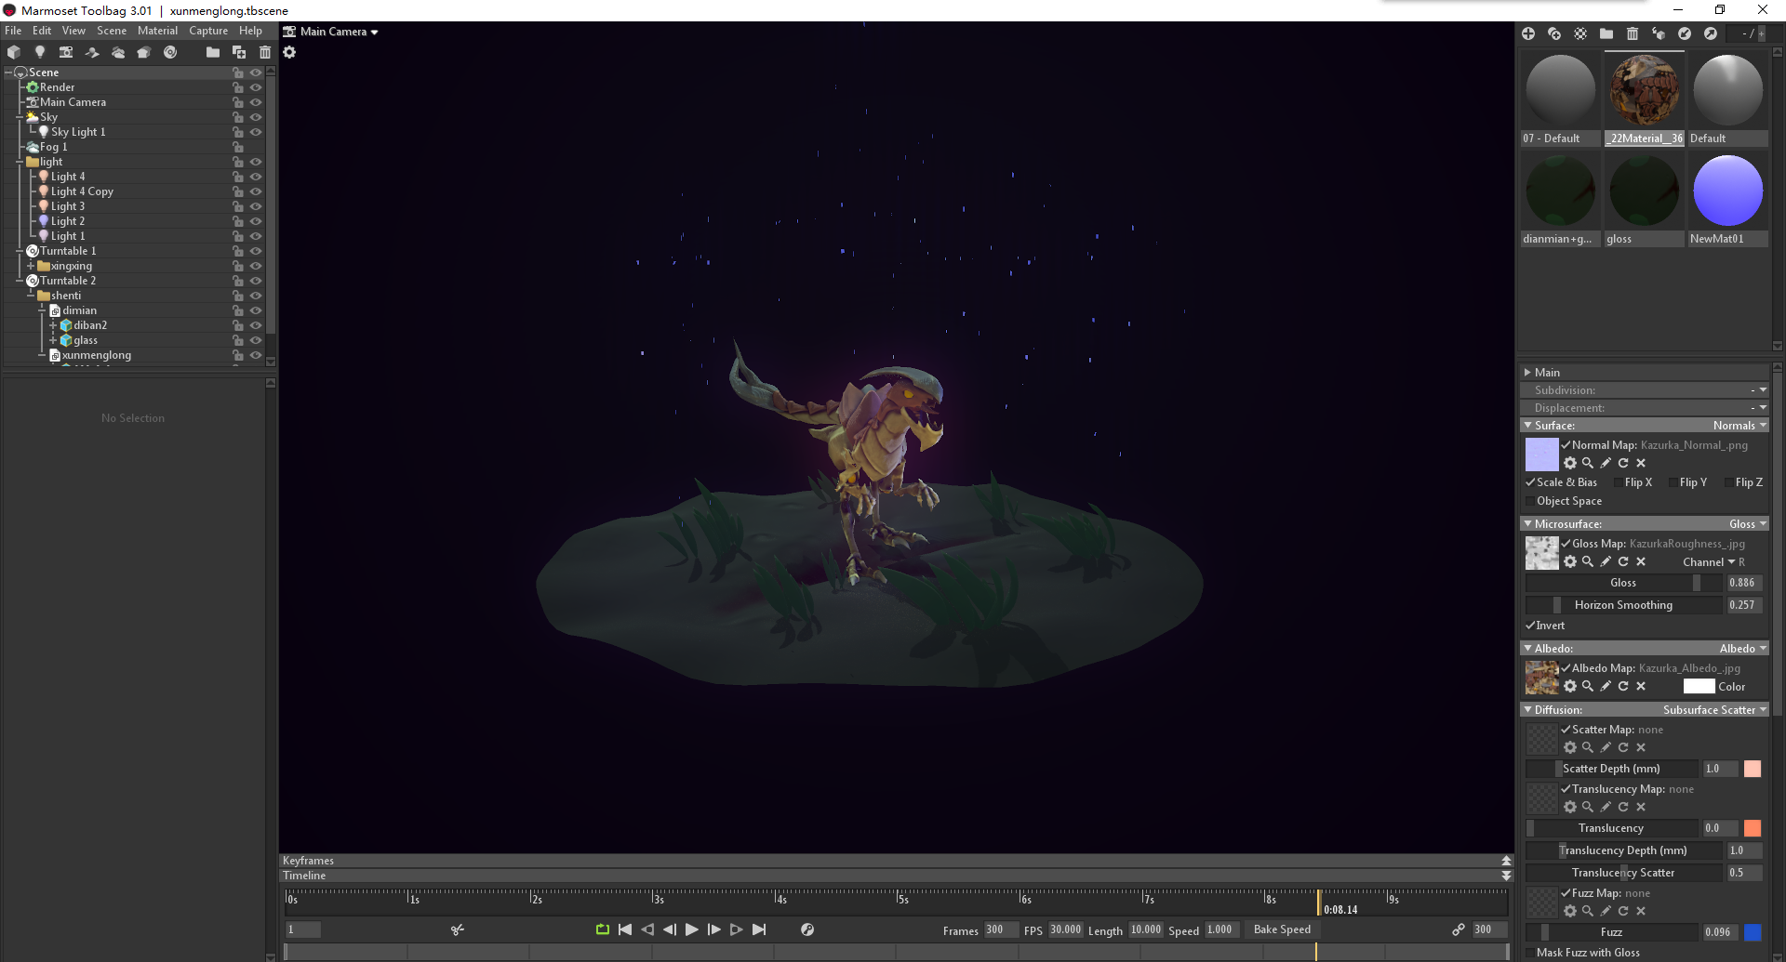Enable Object Space checkbox

pos(1530,501)
